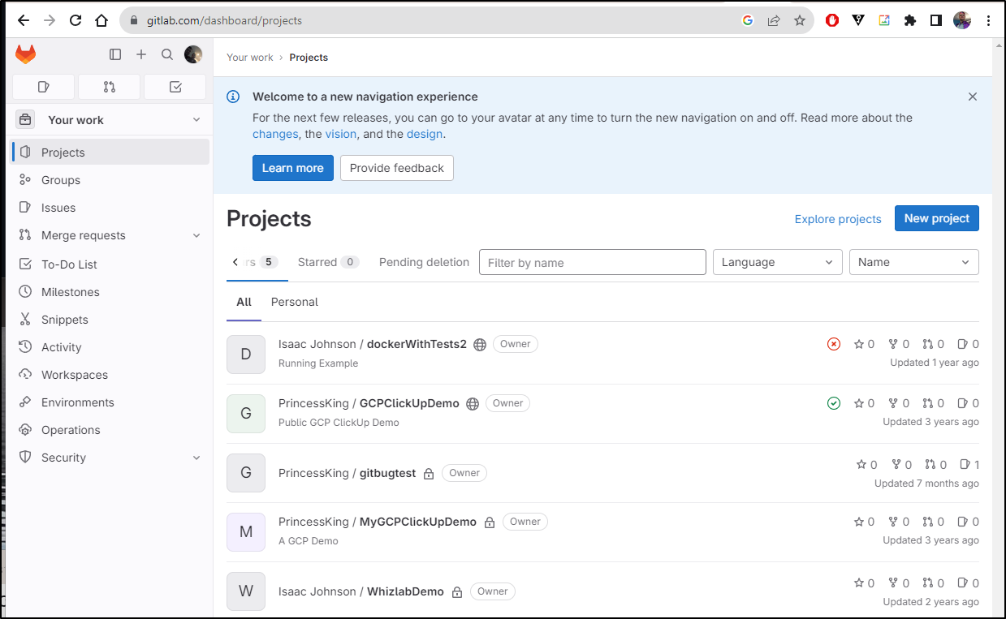
Task: Click the passed pipeline status for GCPClickUpDemo
Action: pyautogui.click(x=834, y=403)
